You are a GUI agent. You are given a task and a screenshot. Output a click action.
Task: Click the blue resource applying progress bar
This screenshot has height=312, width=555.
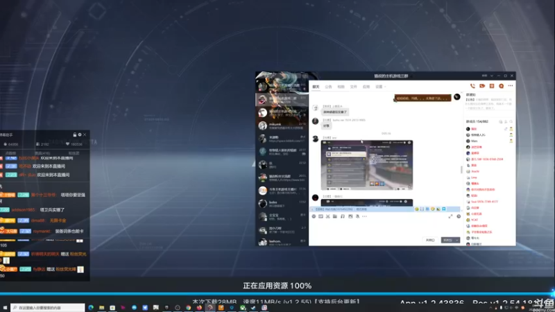tap(277, 293)
